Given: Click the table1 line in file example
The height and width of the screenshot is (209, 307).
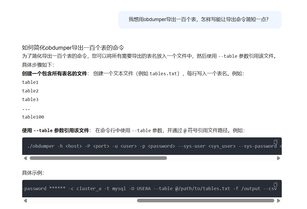Looking at the screenshot, I should [x=30, y=82].
